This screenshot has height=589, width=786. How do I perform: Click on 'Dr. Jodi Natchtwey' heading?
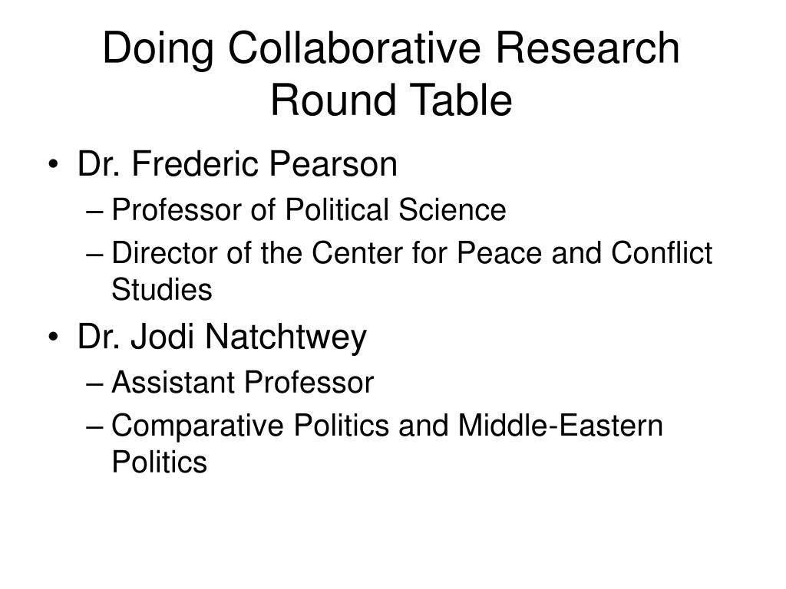click(x=222, y=337)
